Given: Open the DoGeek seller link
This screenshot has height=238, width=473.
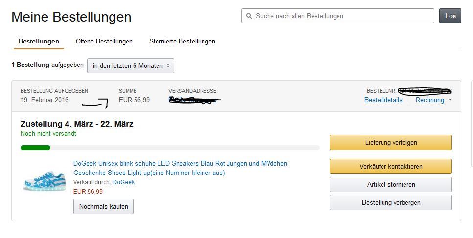Looking at the screenshot, I should coord(124,182).
